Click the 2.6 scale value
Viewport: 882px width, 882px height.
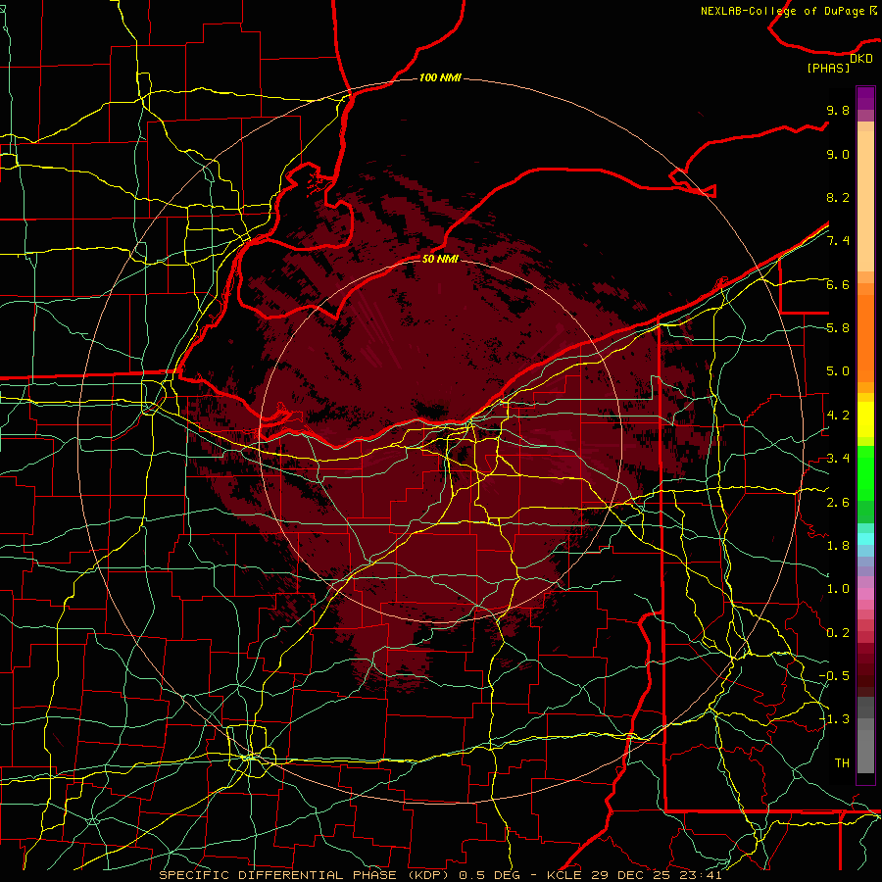(x=838, y=503)
